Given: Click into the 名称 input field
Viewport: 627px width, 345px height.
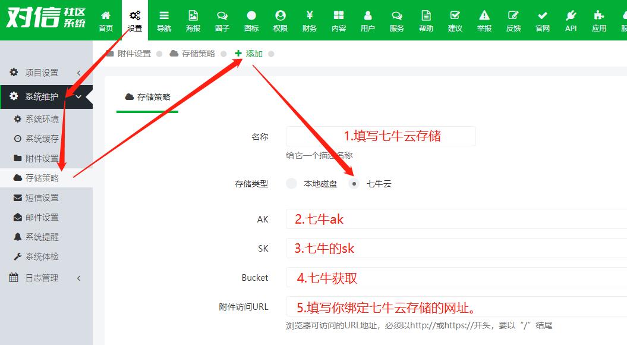Looking at the screenshot, I should [x=381, y=136].
